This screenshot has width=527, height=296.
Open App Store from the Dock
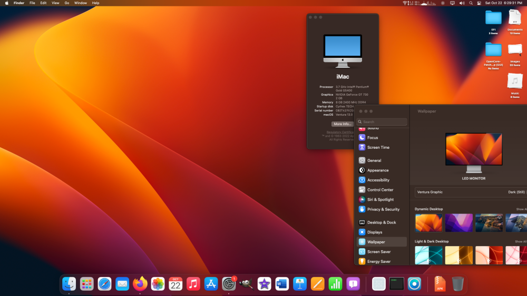[211, 284]
